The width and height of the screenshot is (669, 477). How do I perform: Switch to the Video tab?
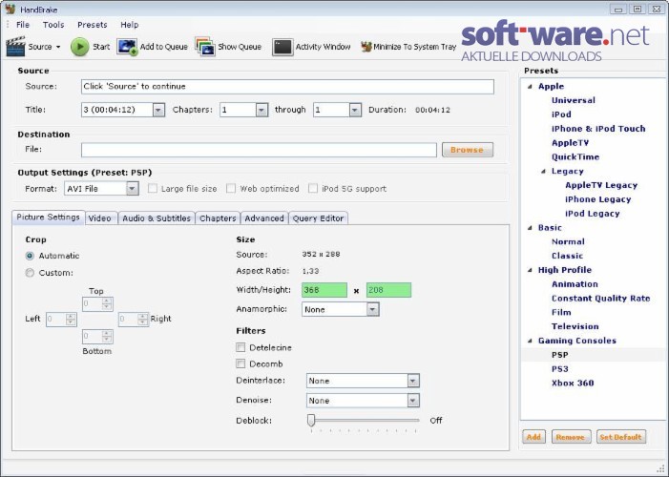pos(100,218)
